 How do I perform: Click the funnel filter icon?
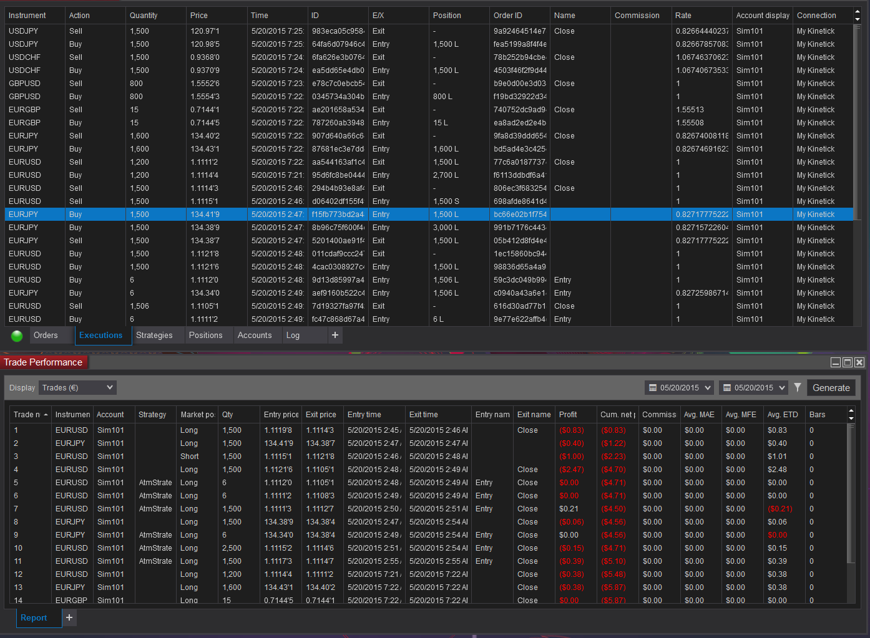point(798,388)
